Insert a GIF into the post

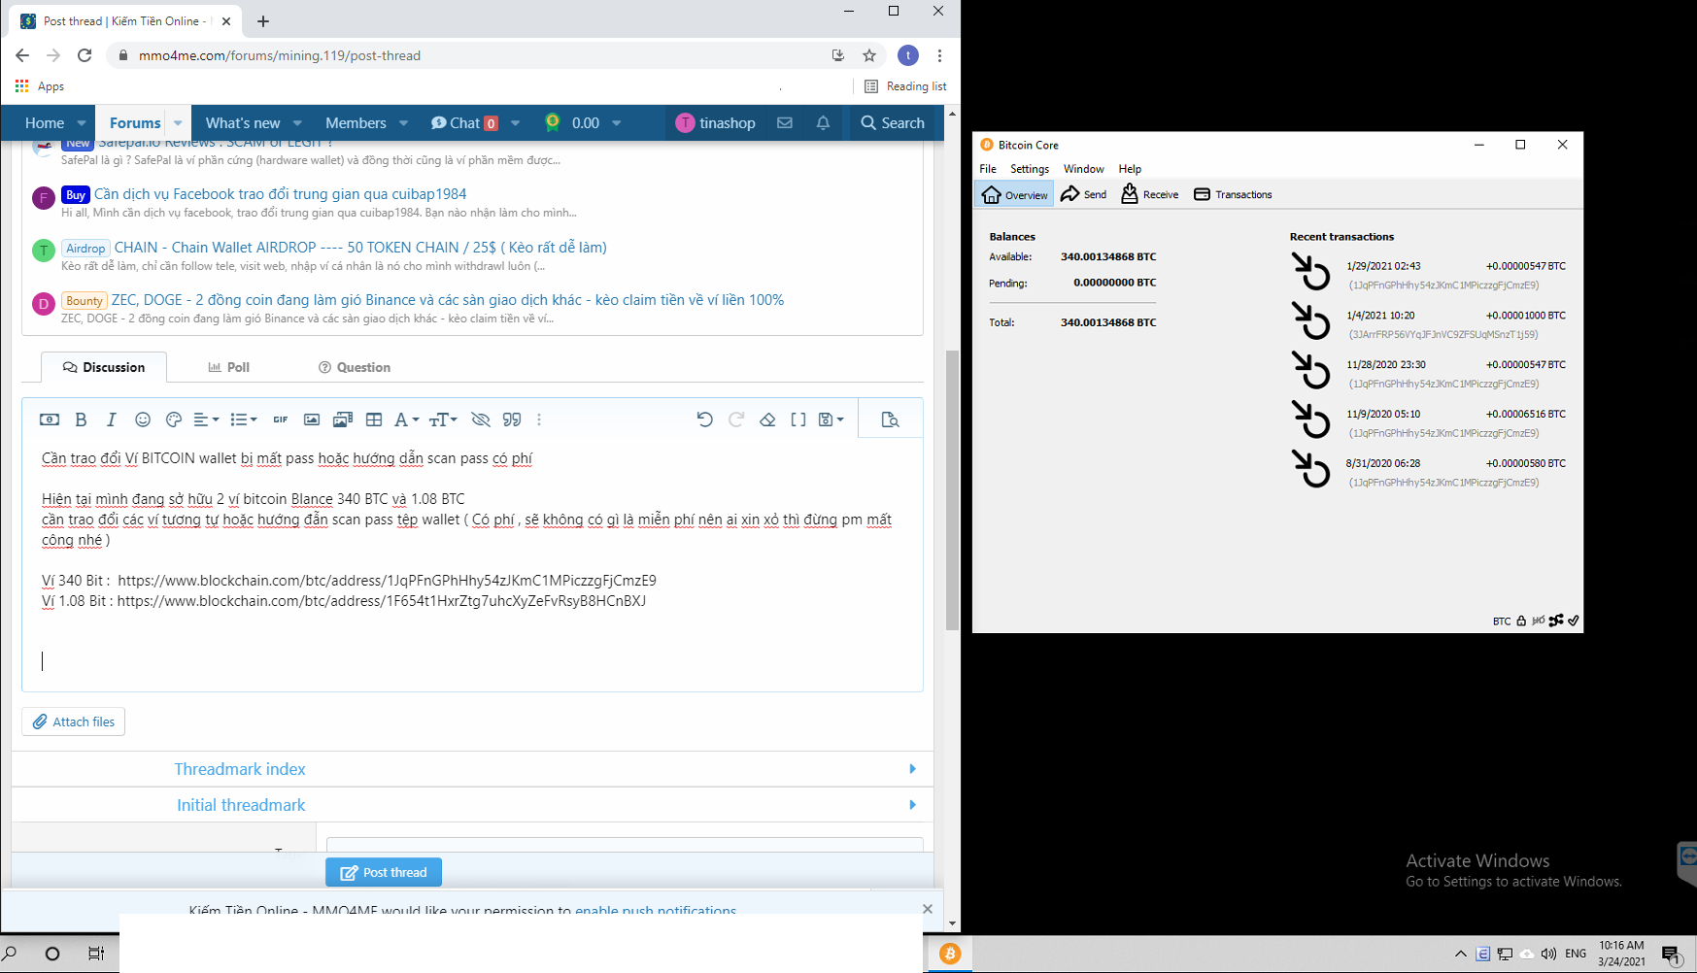281,419
